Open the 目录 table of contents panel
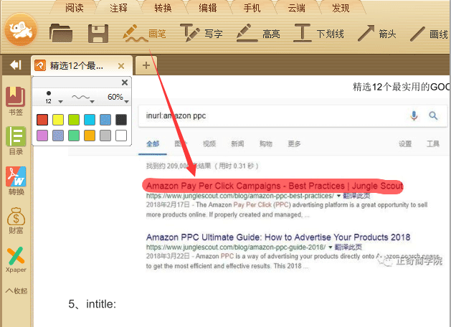Viewport: 451px width, 327px height. click(x=16, y=141)
